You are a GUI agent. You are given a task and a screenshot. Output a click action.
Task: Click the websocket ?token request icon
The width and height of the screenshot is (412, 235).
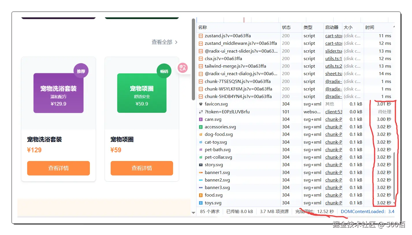[x=201, y=112]
